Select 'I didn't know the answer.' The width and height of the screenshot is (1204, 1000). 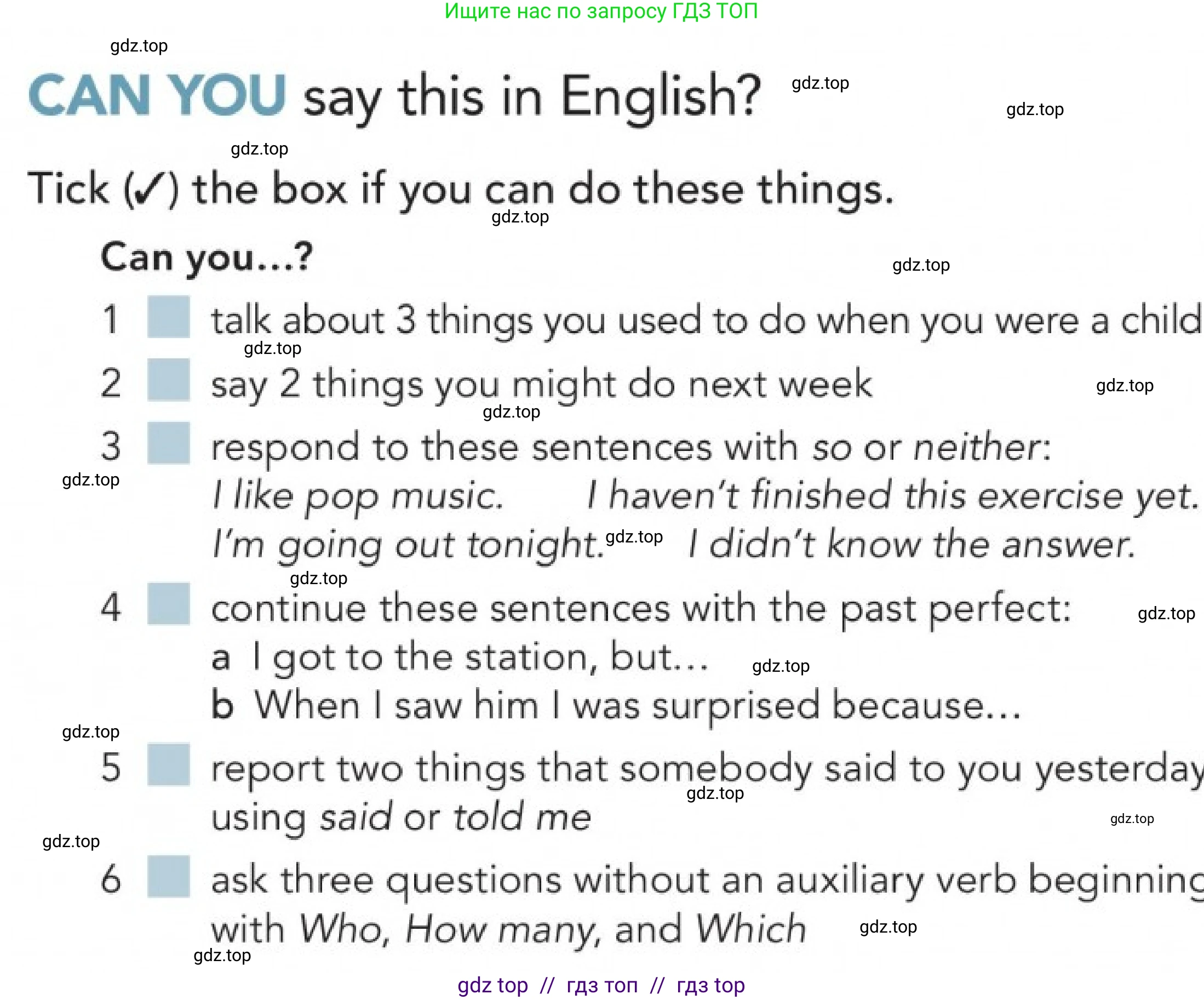click(911, 544)
